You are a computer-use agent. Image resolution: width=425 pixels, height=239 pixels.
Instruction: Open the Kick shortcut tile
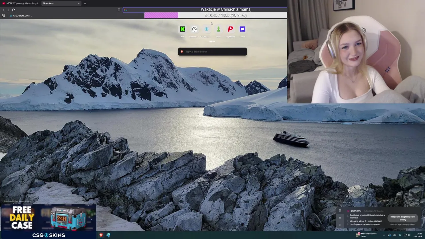[182, 29]
